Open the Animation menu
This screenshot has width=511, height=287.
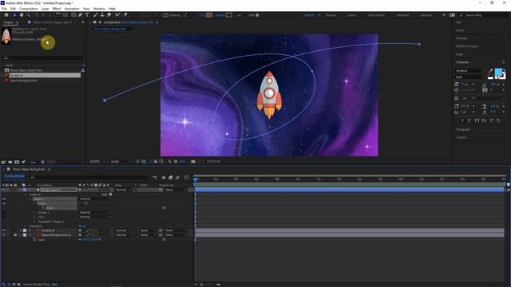click(x=72, y=9)
